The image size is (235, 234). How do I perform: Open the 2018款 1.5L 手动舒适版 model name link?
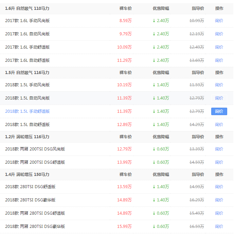click(x=28, y=111)
